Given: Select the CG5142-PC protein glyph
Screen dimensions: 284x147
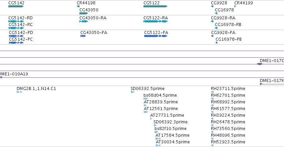Looking at the screenshot, I should (16, 43).
